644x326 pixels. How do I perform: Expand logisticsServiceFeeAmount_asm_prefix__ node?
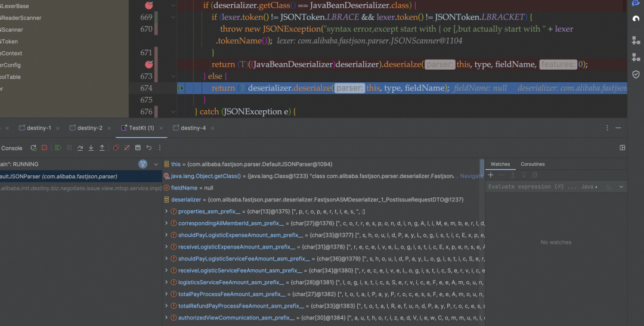[x=166, y=282]
